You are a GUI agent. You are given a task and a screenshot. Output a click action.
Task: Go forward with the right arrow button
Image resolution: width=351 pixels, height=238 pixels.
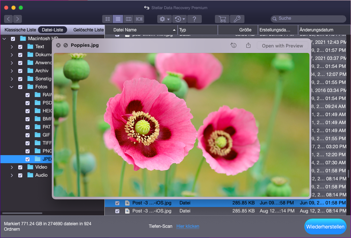pyautogui.click(x=18, y=19)
